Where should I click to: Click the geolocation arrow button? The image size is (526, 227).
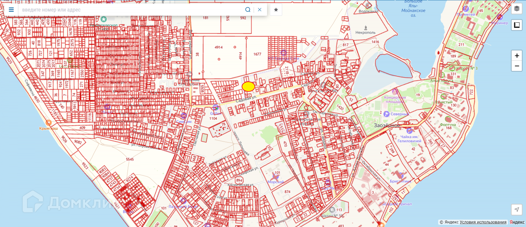pyautogui.click(x=517, y=209)
